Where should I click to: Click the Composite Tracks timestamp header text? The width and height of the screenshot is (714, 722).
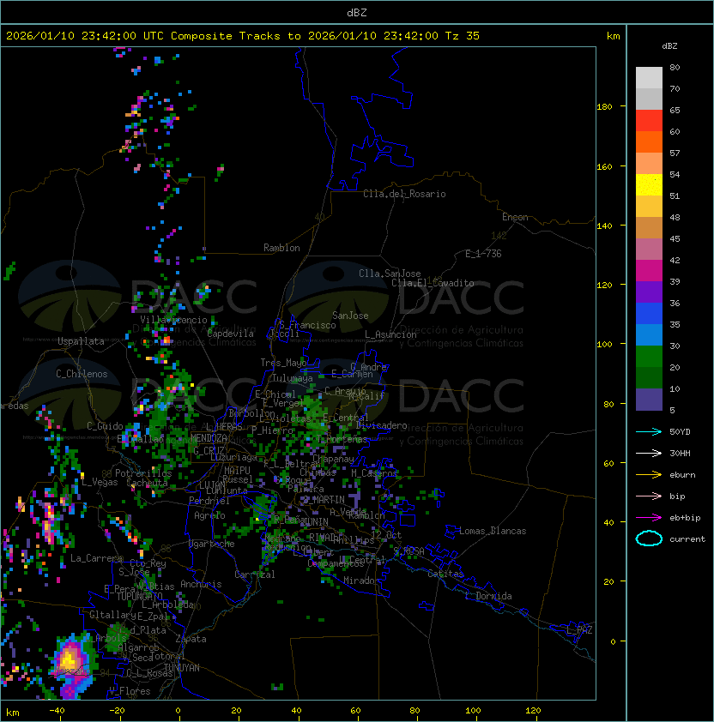coord(243,36)
